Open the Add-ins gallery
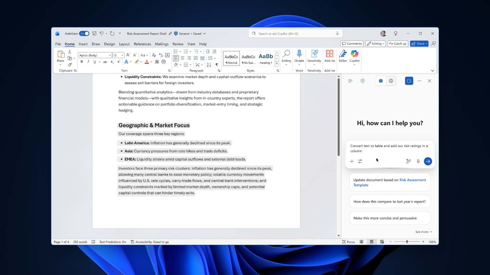 click(x=330, y=56)
